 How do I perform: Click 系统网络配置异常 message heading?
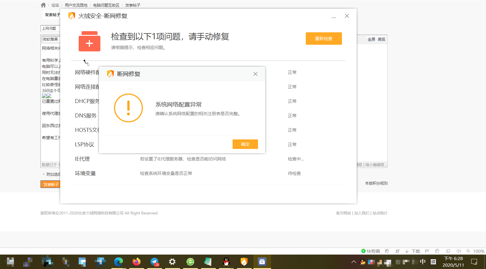(x=178, y=104)
